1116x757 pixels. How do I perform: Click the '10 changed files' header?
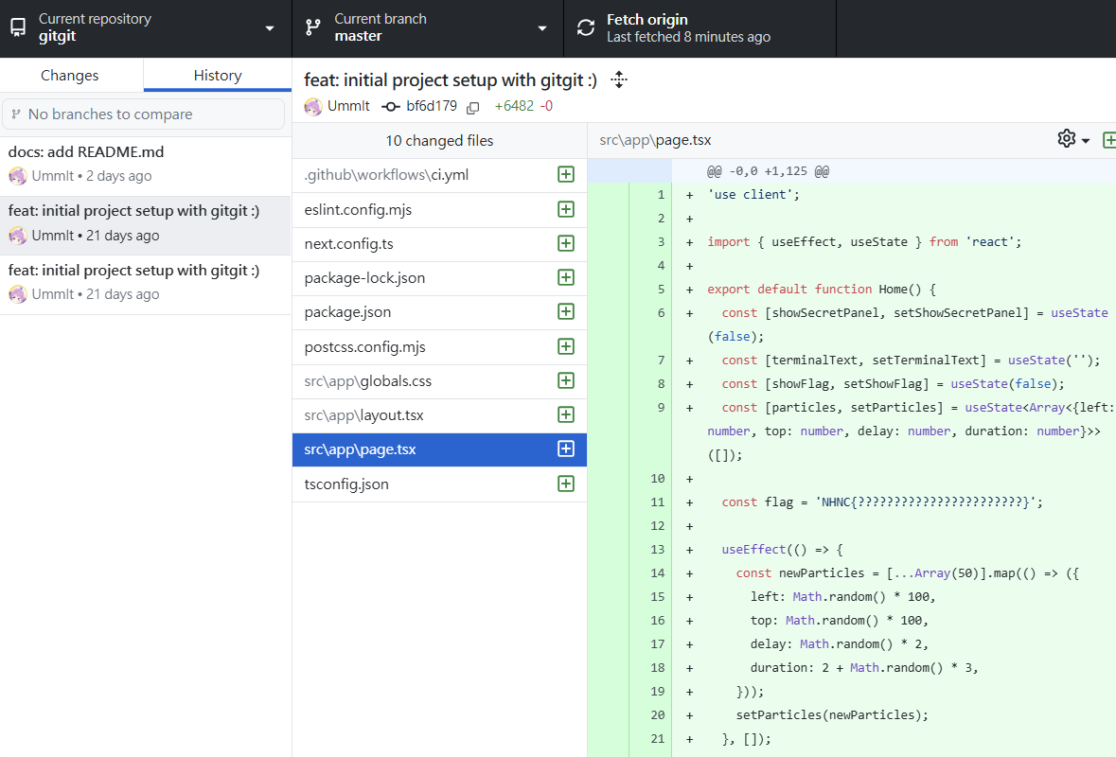(x=439, y=141)
